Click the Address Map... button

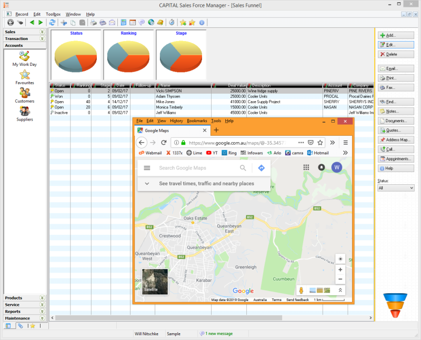[396, 139]
